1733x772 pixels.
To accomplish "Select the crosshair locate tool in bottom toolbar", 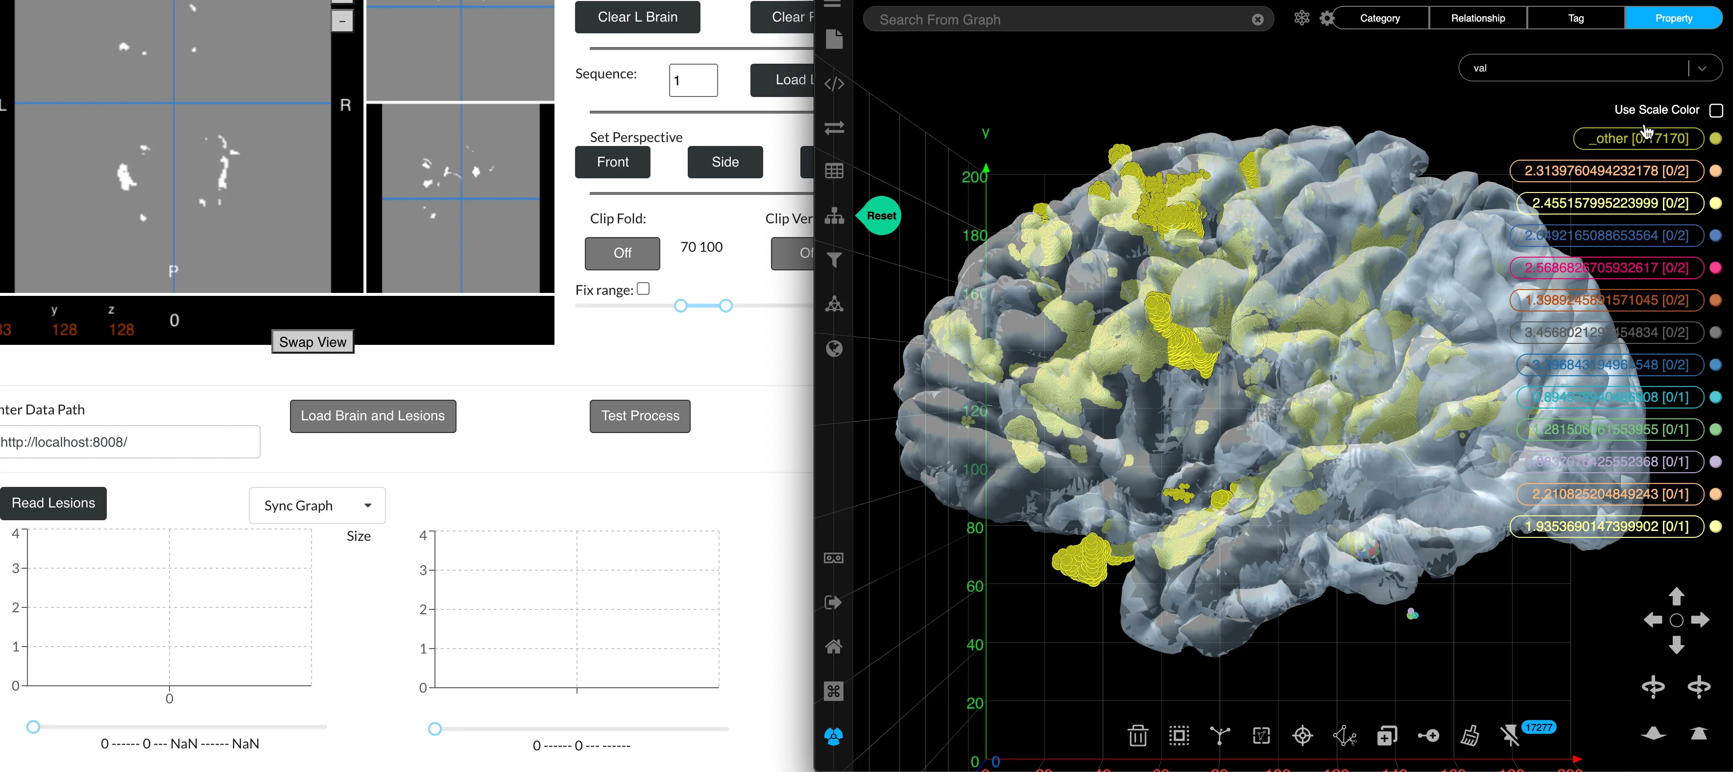I will (x=1303, y=736).
